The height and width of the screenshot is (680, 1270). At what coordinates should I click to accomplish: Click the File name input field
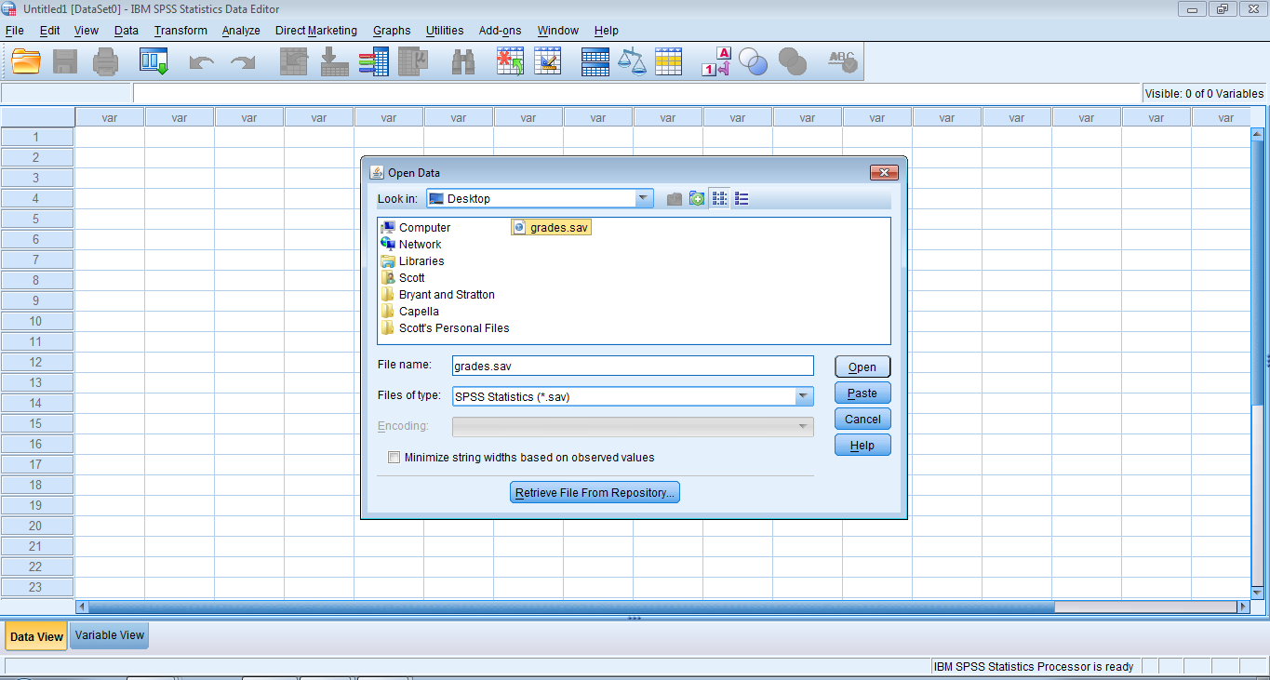633,367
